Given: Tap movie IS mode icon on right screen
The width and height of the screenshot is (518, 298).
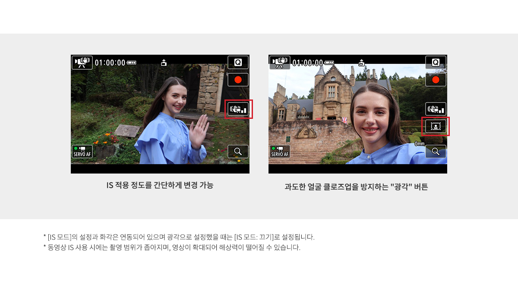Looking at the screenshot, I should click(280, 62).
